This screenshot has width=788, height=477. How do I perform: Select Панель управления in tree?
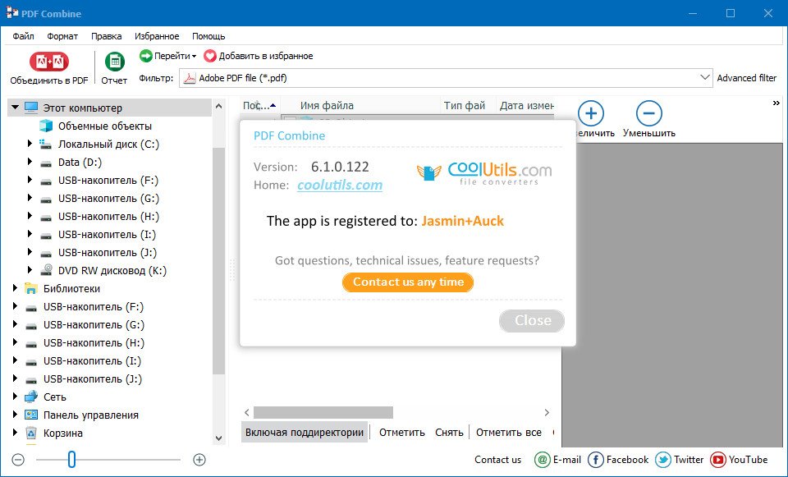(90, 415)
